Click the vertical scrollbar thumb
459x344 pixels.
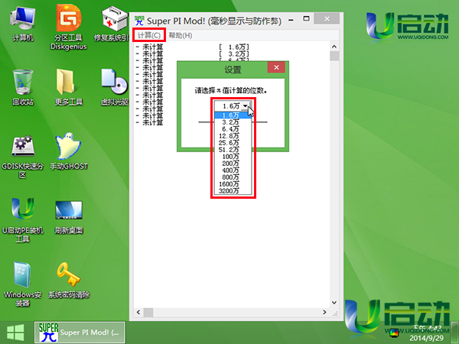click(334, 56)
